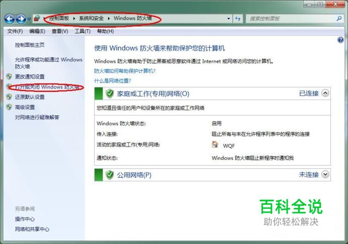
Task: Open the address bar history dropdown
Action: coord(229,19)
